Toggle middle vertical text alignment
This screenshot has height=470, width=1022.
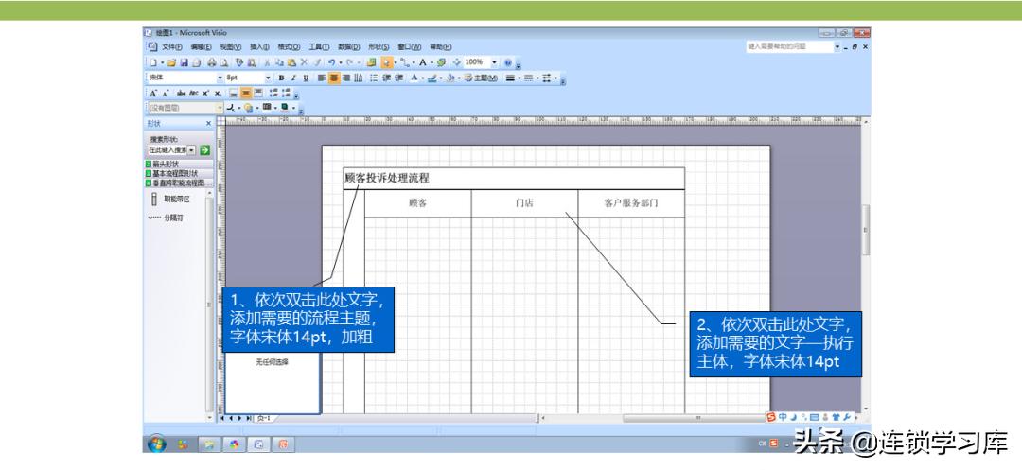point(246,93)
